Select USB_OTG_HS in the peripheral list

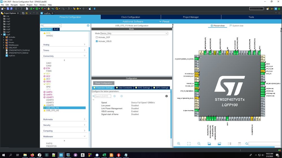pos(52,110)
